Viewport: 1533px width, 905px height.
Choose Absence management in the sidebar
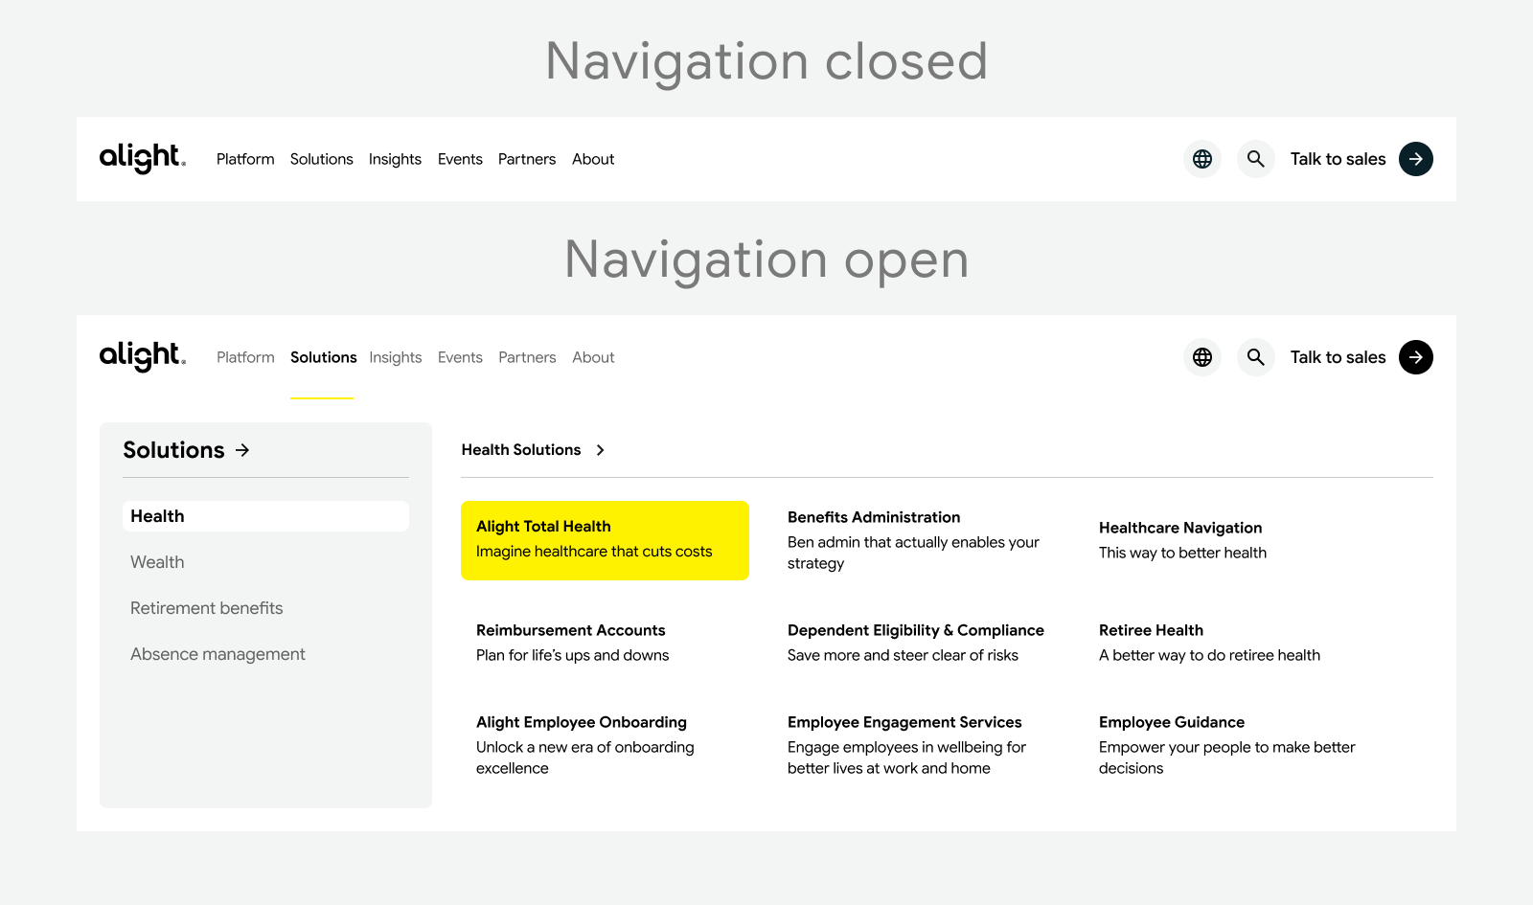click(217, 654)
